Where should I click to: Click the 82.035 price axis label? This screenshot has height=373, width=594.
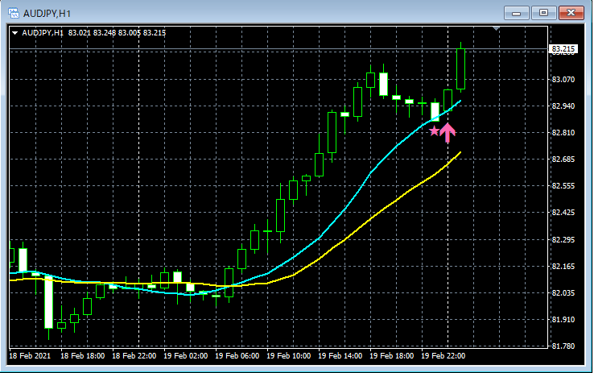click(563, 292)
